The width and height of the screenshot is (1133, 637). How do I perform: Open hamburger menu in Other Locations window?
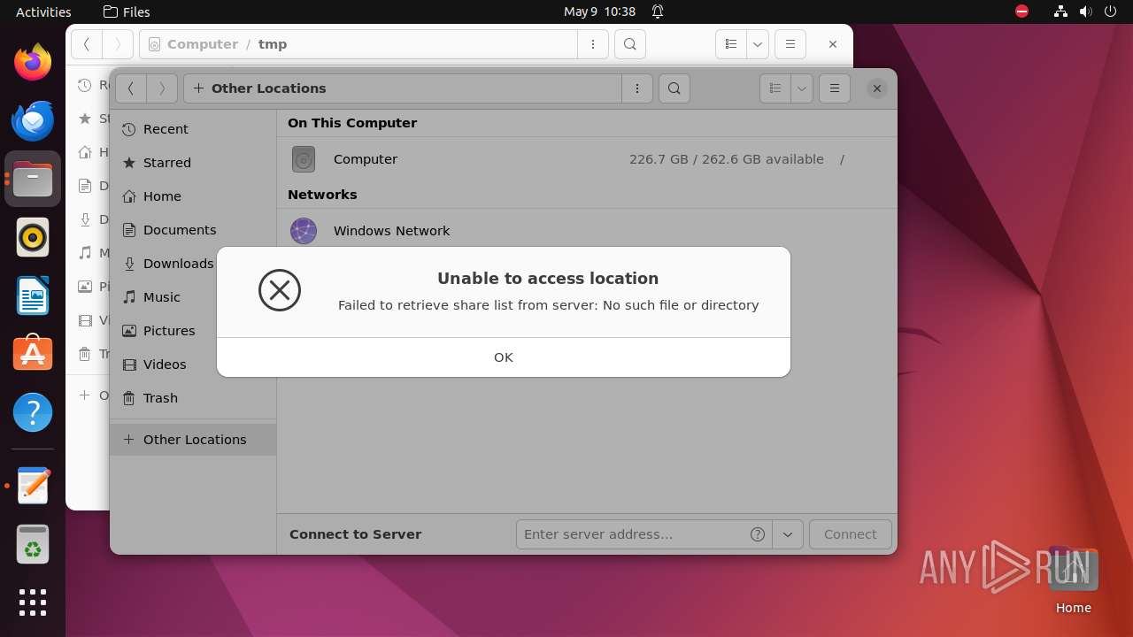coord(834,88)
